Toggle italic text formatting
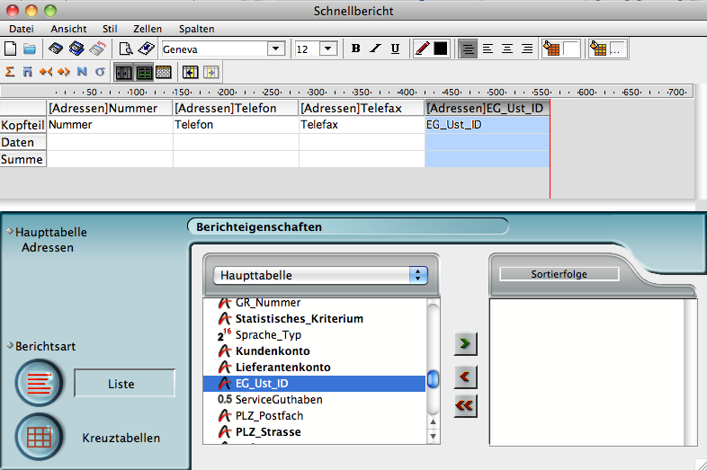Viewport: 707px width, 470px height. pyautogui.click(x=375, y=49)
